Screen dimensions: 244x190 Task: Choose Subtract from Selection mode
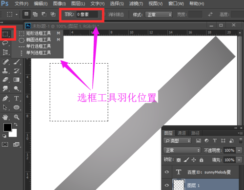[44, 14]
